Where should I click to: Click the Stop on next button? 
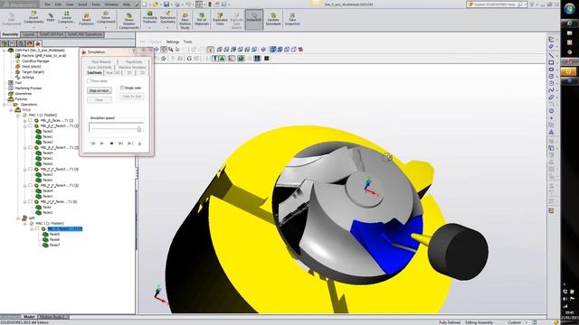[100, 90]
